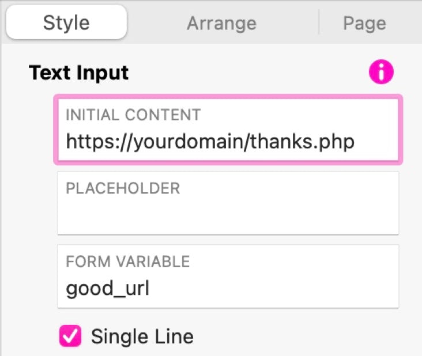Click the INITIAL CONTENT caption label
422x356 pixels.
(134, 115)
